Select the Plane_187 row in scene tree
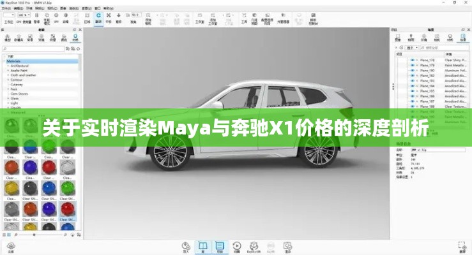Image resolution: width=472 pixels, height=255 pixels. 431,101
